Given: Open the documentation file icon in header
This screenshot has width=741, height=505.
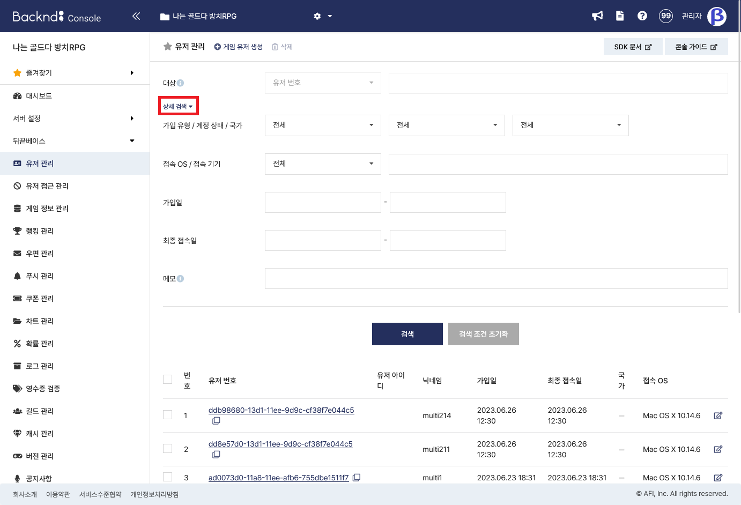Looking at the screenshot, I should pos(620,16).
